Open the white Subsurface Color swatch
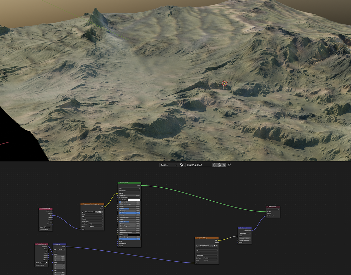Screen dimensions: 351x275 tap(134, 200)
